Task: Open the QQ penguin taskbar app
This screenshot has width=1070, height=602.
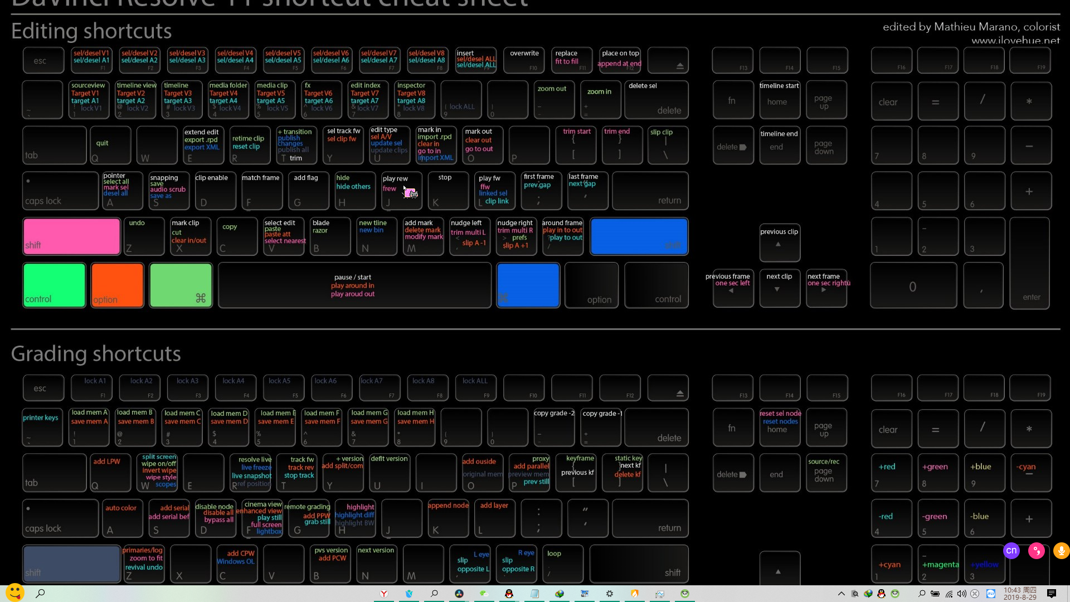Action: tap(509, 594)
